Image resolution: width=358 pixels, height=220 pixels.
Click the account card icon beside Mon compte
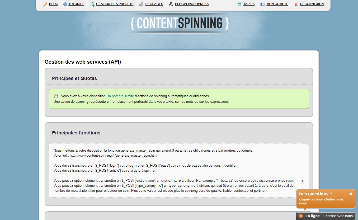click(262, 4)
